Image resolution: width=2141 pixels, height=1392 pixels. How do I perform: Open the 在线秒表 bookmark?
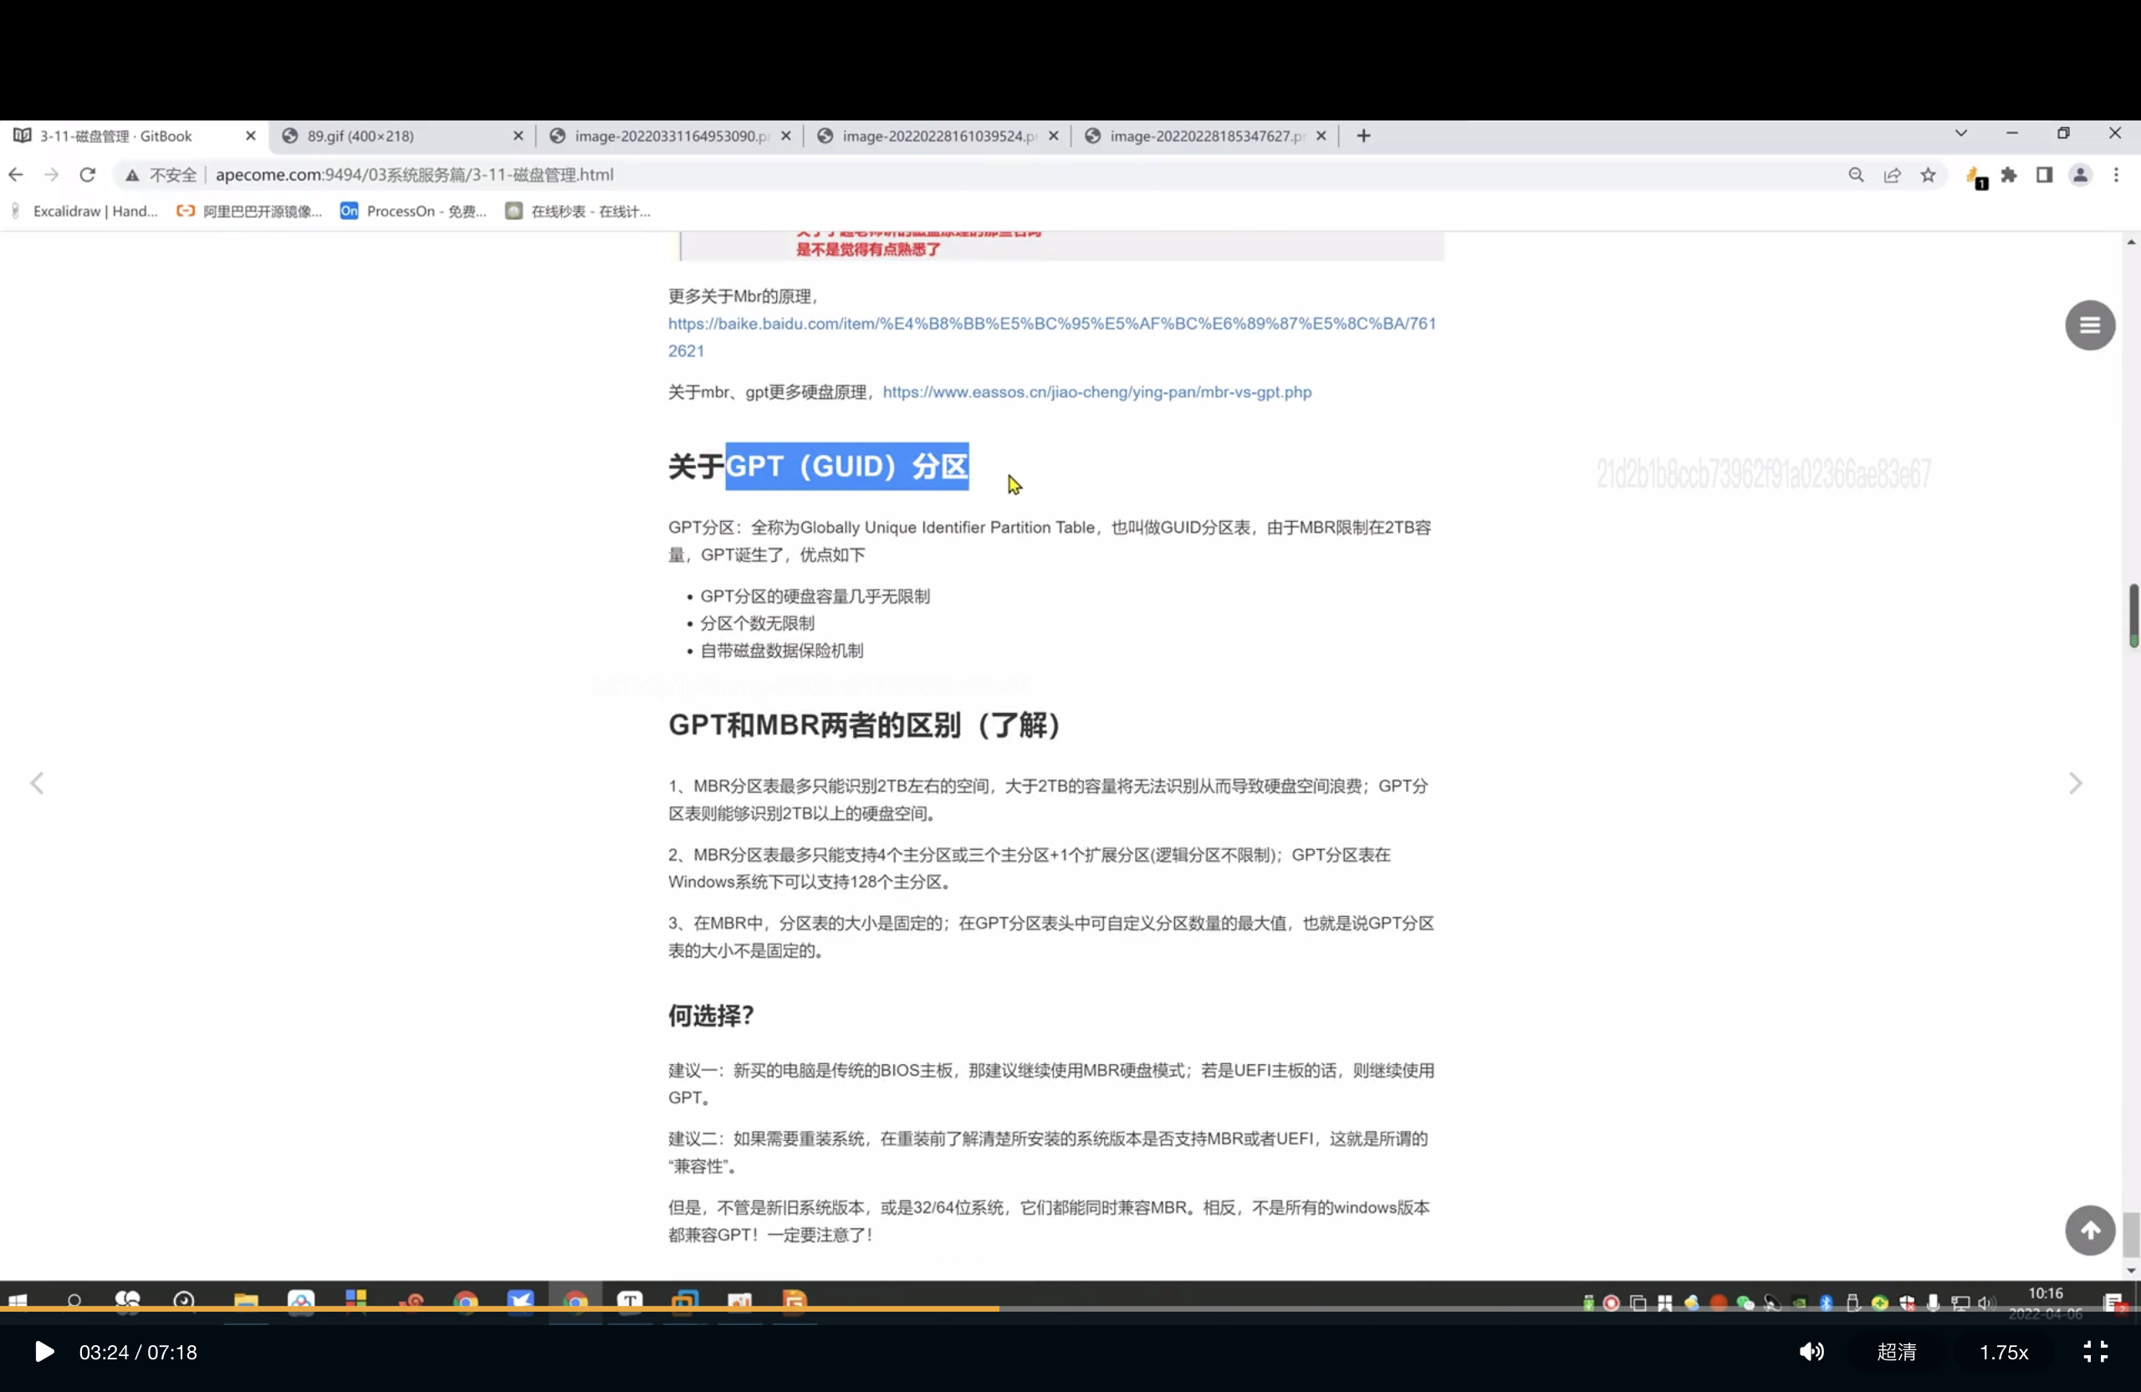578,212
